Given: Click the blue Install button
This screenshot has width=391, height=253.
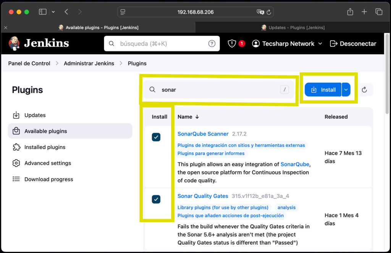Looking at the screenshot, I should tap(323, 90).
